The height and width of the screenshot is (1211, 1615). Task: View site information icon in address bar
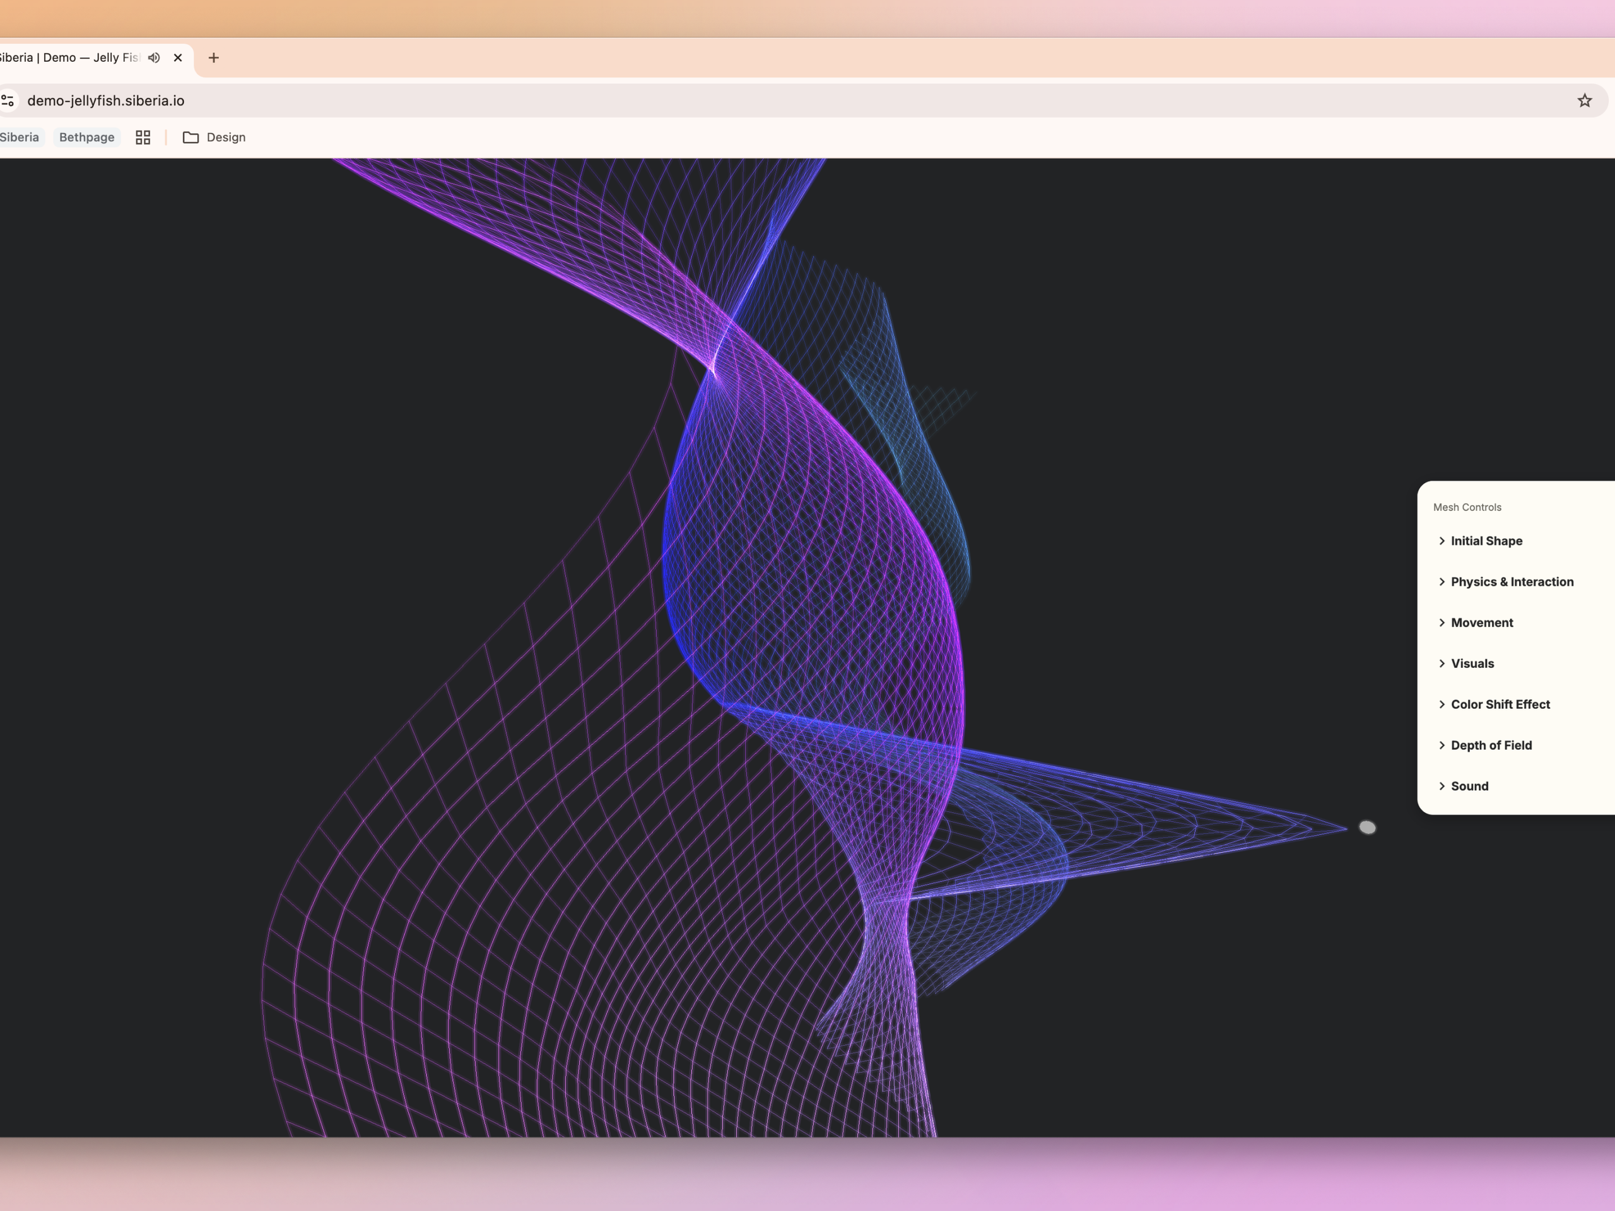[8, 101]
